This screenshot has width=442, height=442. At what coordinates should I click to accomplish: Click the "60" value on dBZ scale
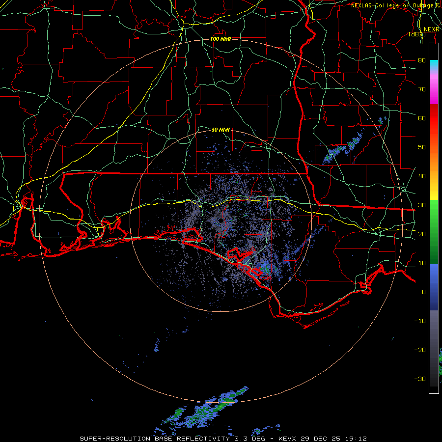[422, 118]
